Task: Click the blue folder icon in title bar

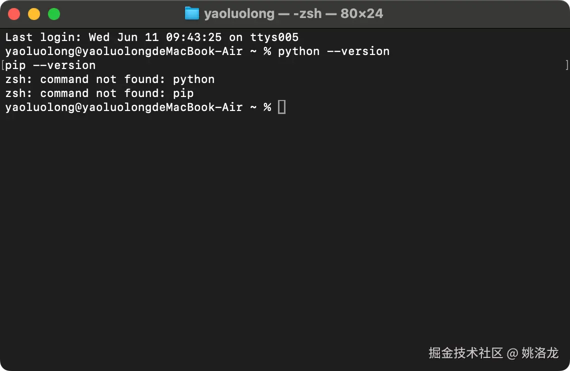Action: (x=192, y=13)
